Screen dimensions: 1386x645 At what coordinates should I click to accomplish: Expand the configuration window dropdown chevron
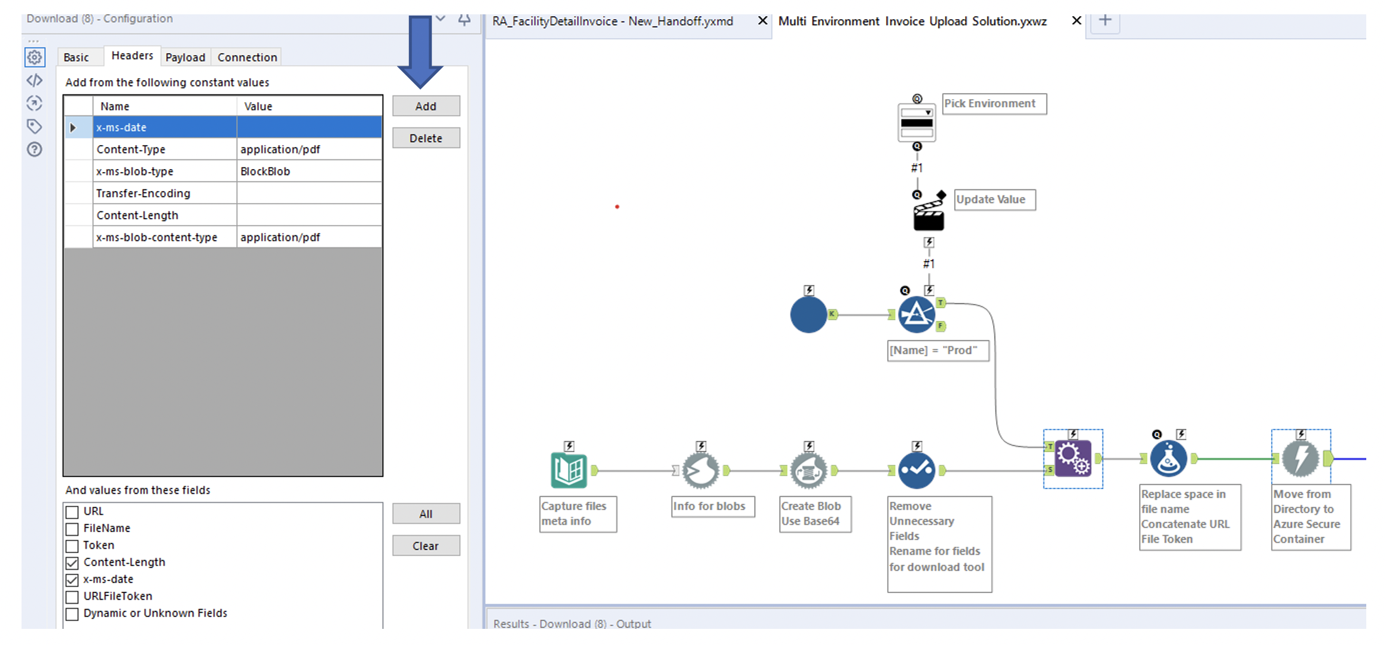coord(441,19)
